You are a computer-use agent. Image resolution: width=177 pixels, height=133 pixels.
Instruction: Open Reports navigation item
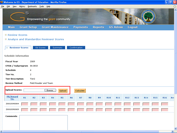[x=98, y=27]
